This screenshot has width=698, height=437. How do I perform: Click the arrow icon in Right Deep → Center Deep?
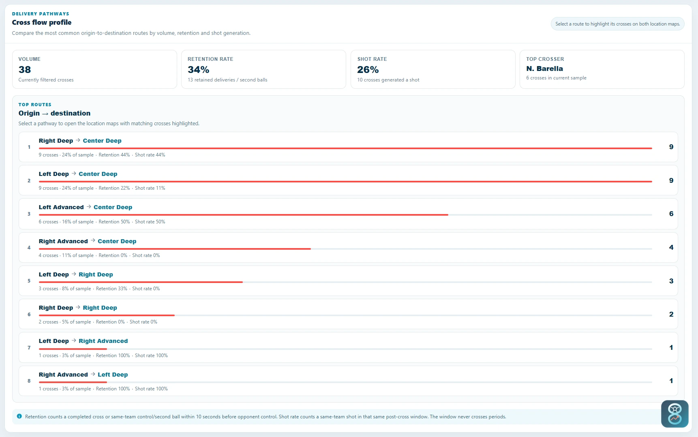pyautogui.click(x=78, y=140)
